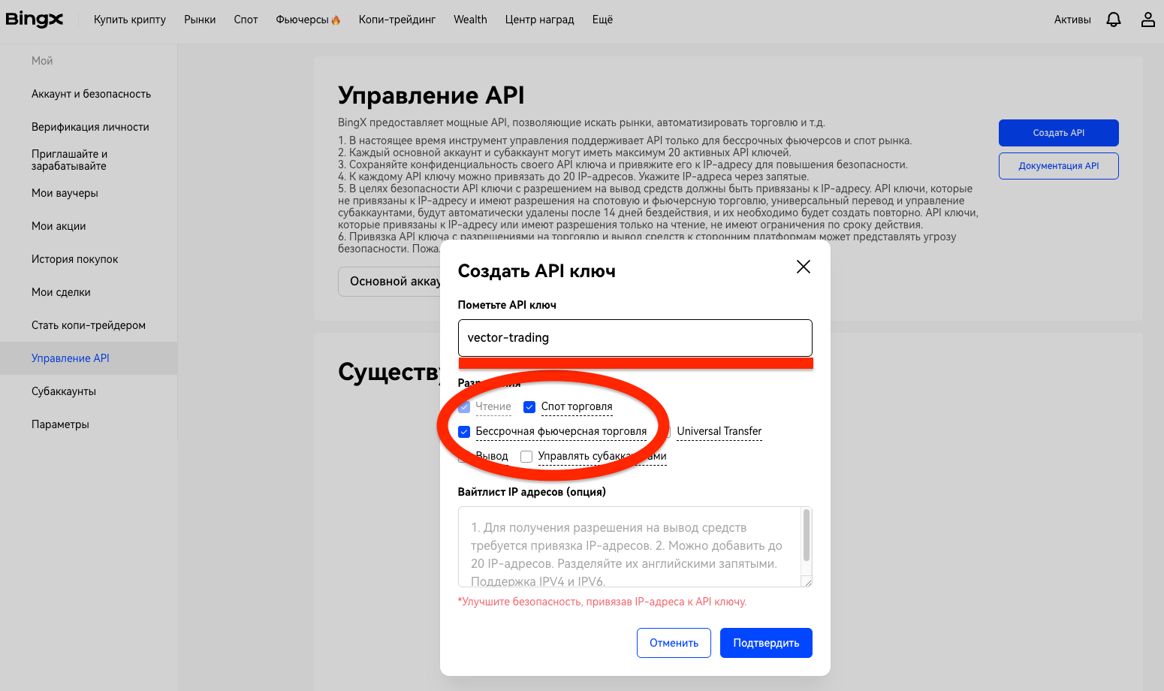Open notifications bell icon
This screenshot has width=1164, height=691.
1114,20
